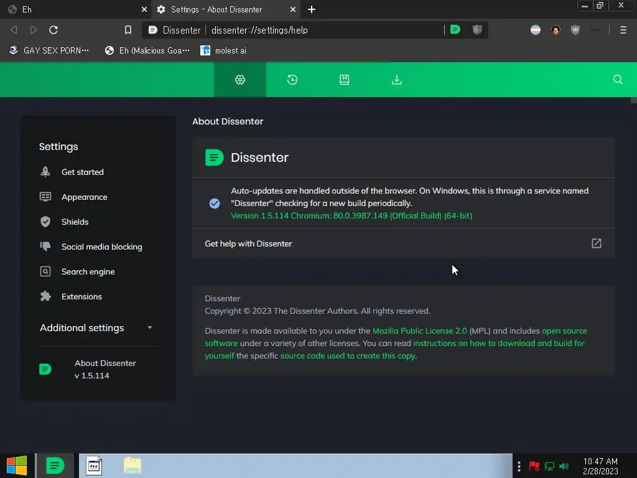
Task: Open the Bookmarks icon tab
Action: 345,80
